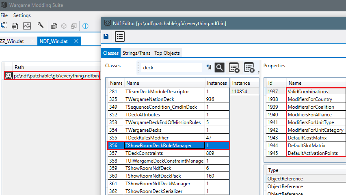Screen dimensions: 346x195
Task: Click the text document toolbar icon
Action: [x=74, y=26]
